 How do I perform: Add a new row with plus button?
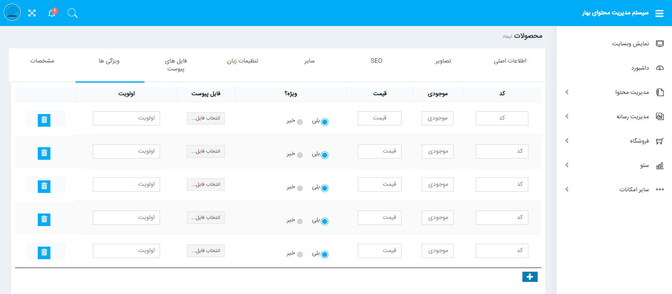(530, 277)
